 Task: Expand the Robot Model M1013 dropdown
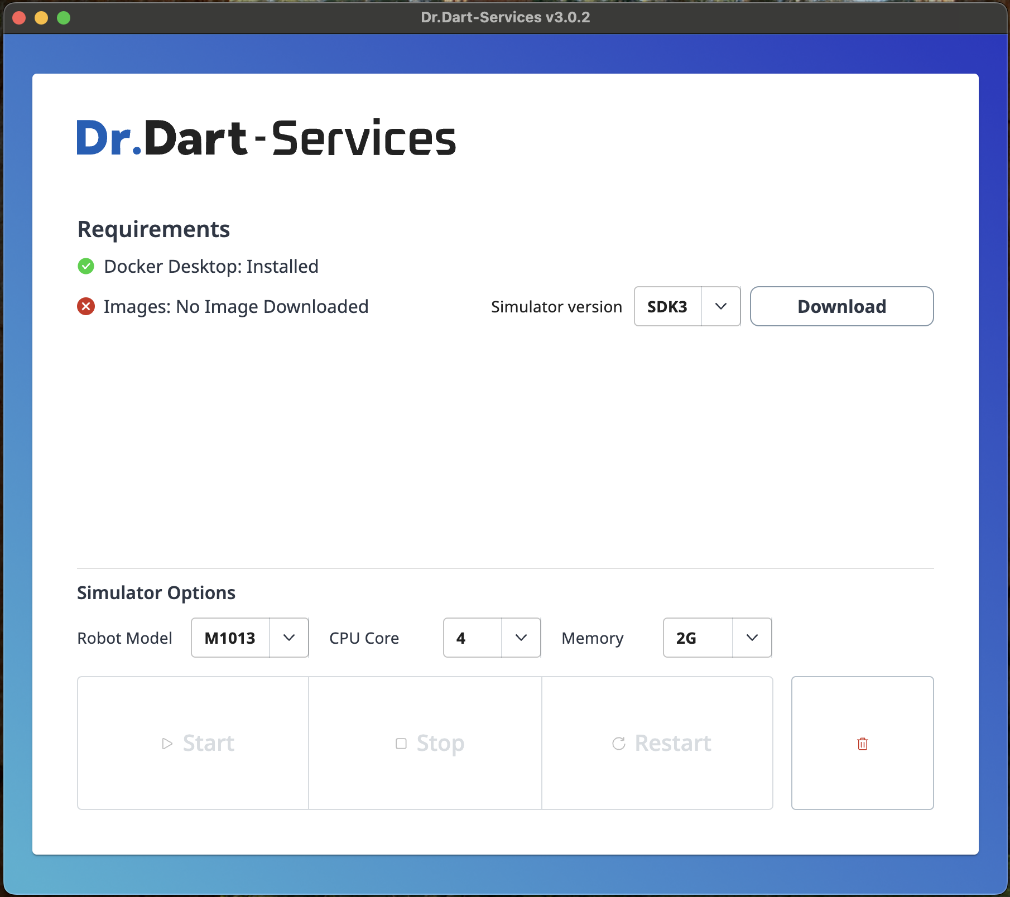[249, 638]
